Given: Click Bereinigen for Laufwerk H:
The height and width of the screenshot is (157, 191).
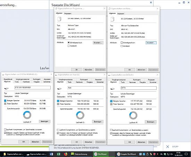Looking at the screenshot, I should point(151,122).
